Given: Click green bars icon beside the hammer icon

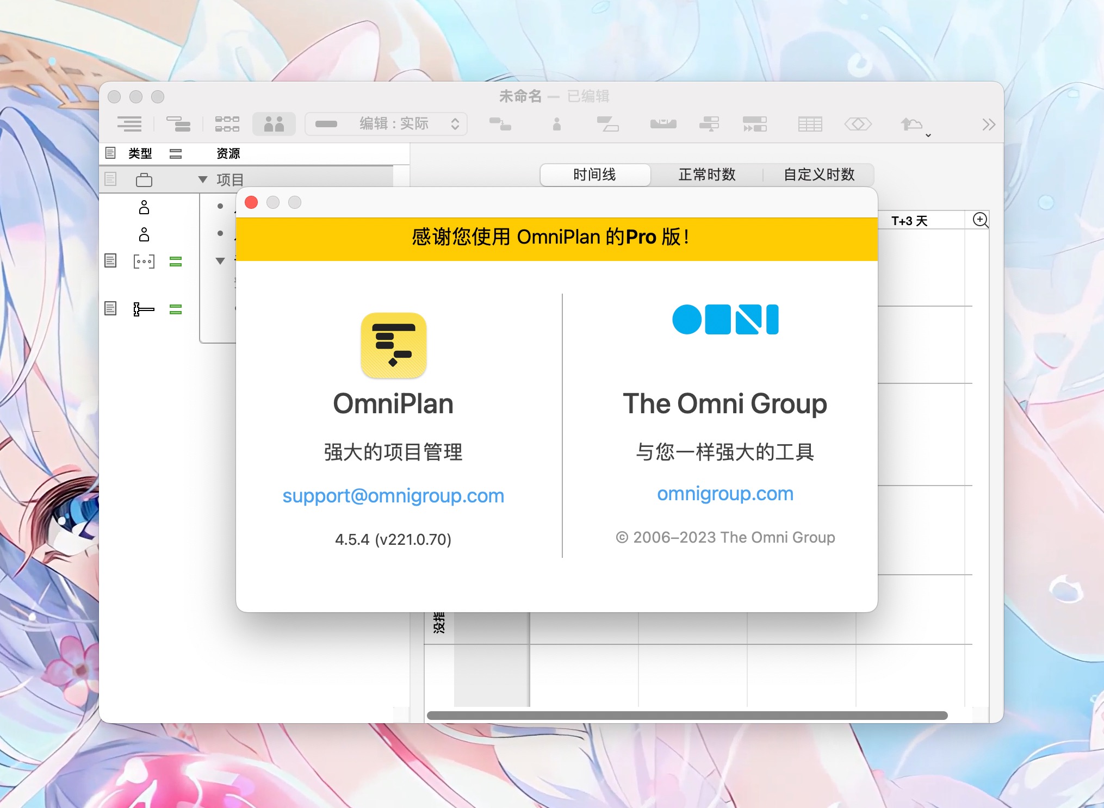Looking at the screenshot, I should [175, 310].
